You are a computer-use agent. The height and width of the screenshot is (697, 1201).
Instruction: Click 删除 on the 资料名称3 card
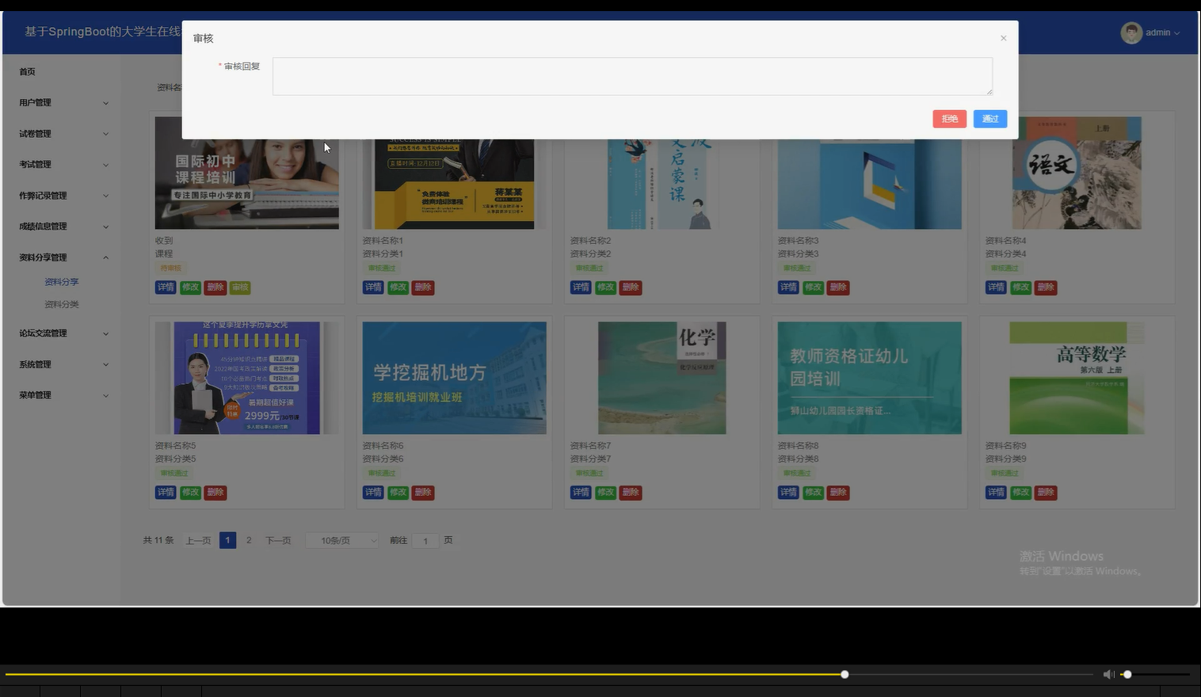pos(838,288)
